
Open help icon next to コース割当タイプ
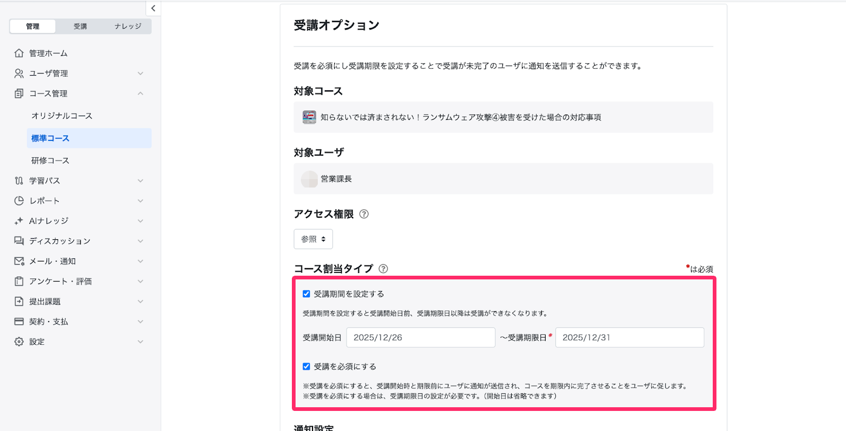click(x=383, y=269)
